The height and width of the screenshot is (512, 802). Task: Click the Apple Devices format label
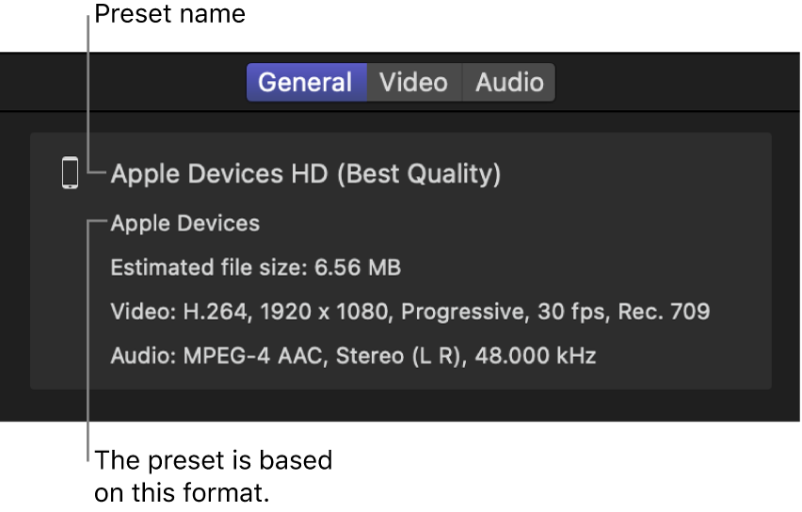185,224
